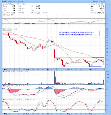Image resolution: width=111 pixels, height=115 pixels.
Task: Click the MA(50) red legend entry
Action: (x=6, y=32)
